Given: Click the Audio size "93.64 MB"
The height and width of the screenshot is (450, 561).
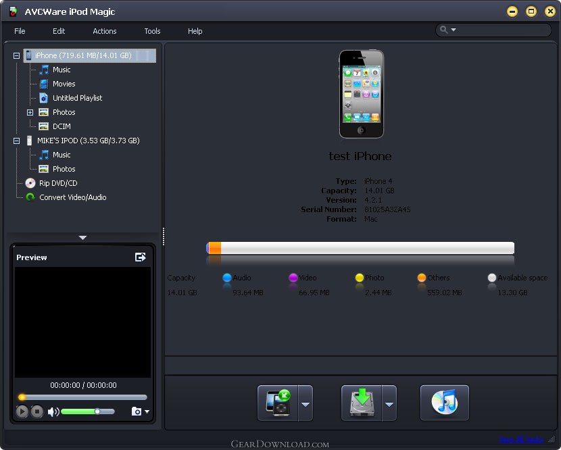Looking at the screenshot, I should pyautogui.click(x=248, y=293).
